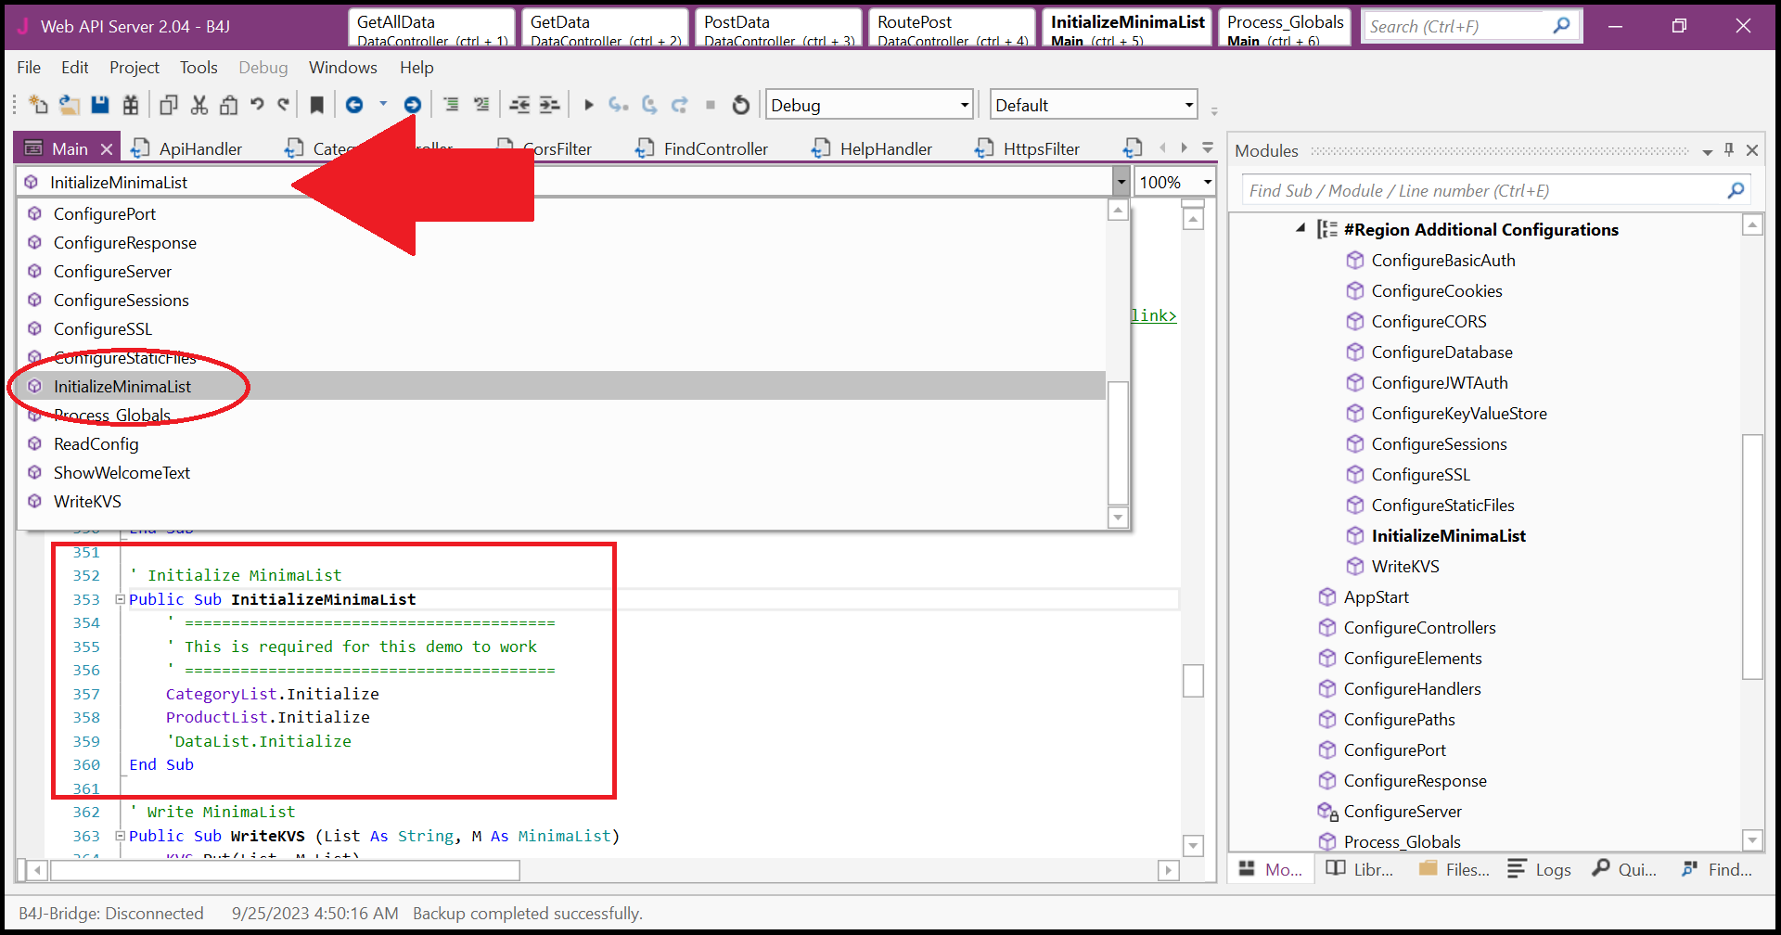Image resolution: width=1781 pixels, height=935 pixels.
Task: Select ConfigureJWTAuth in the Modules tree
Action: pyautogui.click(x=1440, y=382)
